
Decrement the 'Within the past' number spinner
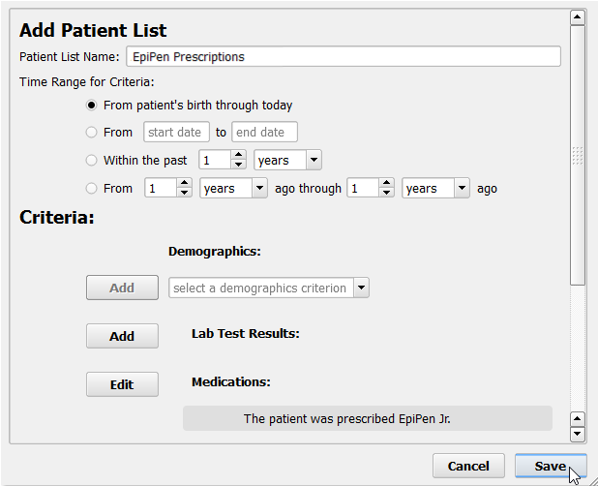pyautogui.click(x=238, y=165)
